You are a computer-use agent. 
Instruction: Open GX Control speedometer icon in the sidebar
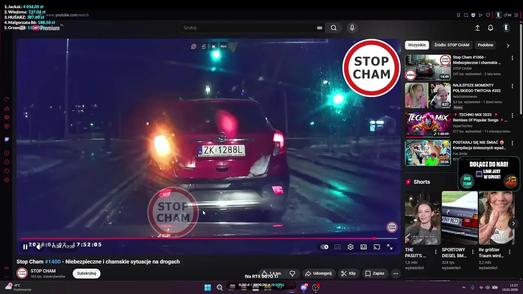pyautogui.click(x=7, y=99)
